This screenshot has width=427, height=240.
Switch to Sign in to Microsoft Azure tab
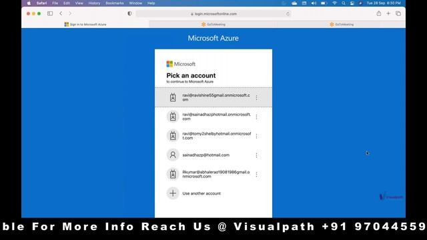click(x=85, y=24)
